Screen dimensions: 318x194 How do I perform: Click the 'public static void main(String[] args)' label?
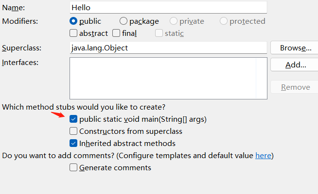(143, 119)
